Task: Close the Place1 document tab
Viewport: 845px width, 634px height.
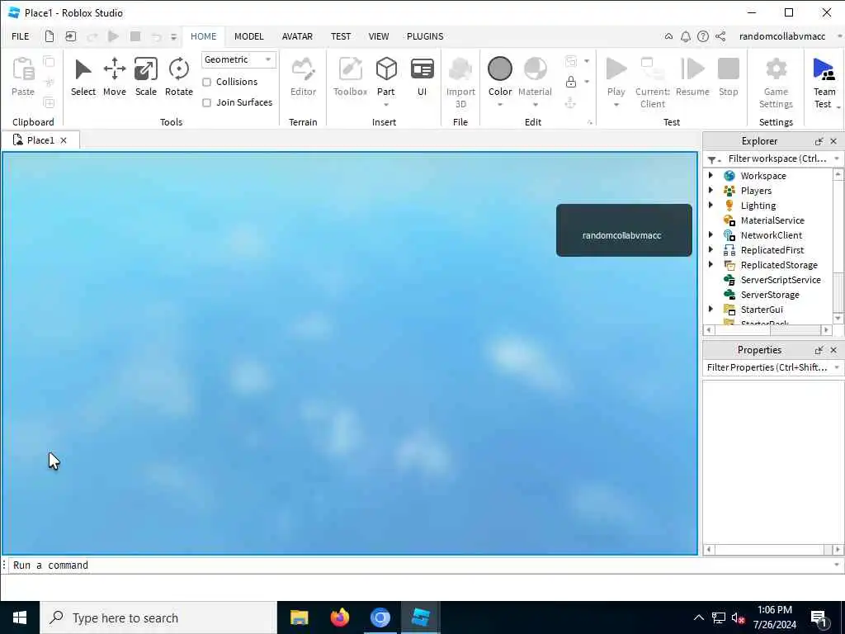Action: (x=64, y=140)
